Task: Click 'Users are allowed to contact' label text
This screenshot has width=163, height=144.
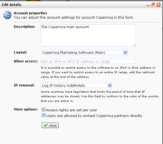Action: coord(94,116)
